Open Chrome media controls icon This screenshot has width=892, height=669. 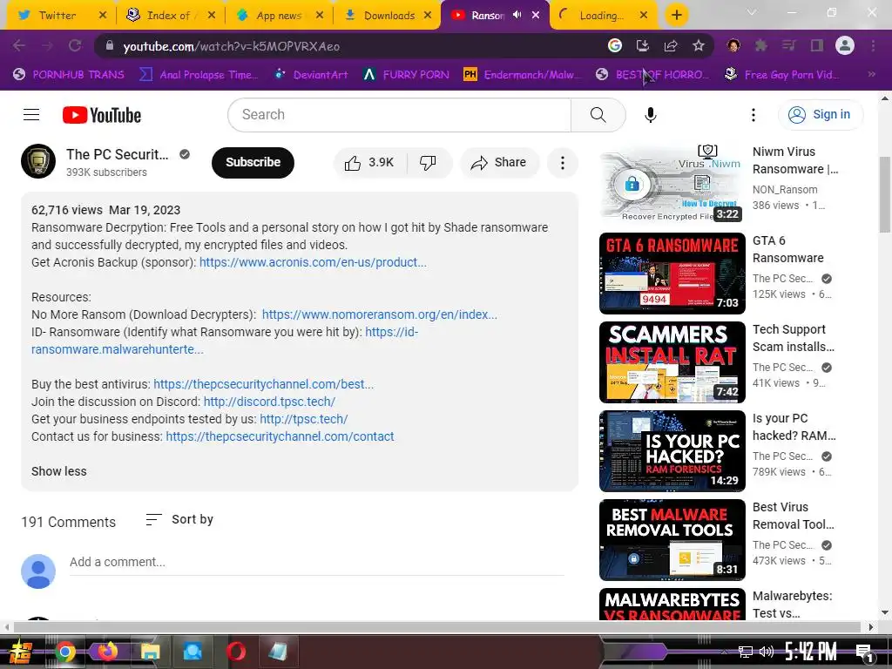coord(788,45)
